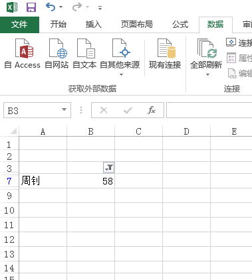Click the formula bar expand dots handle
Image resolution: width=252 pixels, height=280 pixels.
pos(81,110)
